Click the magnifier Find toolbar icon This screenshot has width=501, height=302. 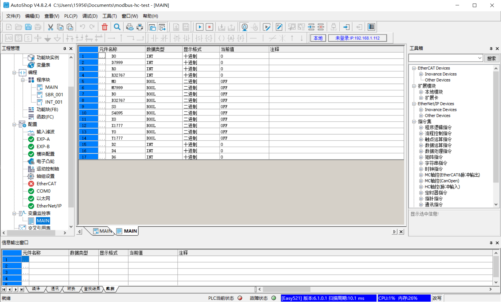click(117, 27)
